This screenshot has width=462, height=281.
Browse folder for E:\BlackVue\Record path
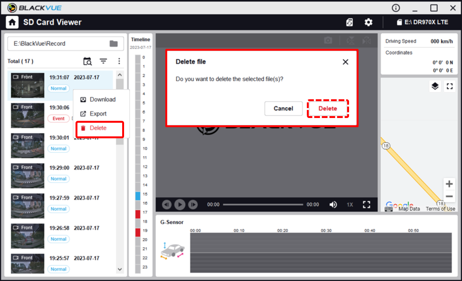click(x=114, y=43)
